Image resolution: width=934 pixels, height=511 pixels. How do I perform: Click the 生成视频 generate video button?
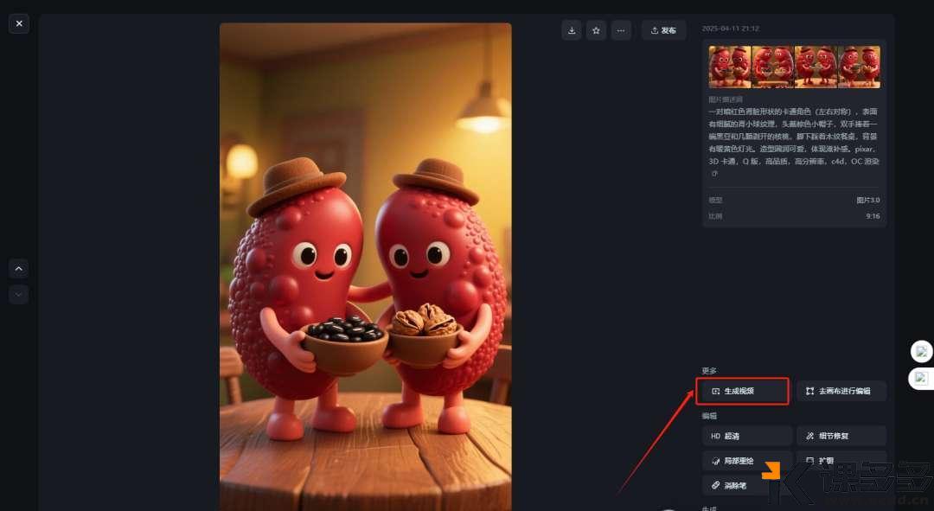[x=742, y=392]
